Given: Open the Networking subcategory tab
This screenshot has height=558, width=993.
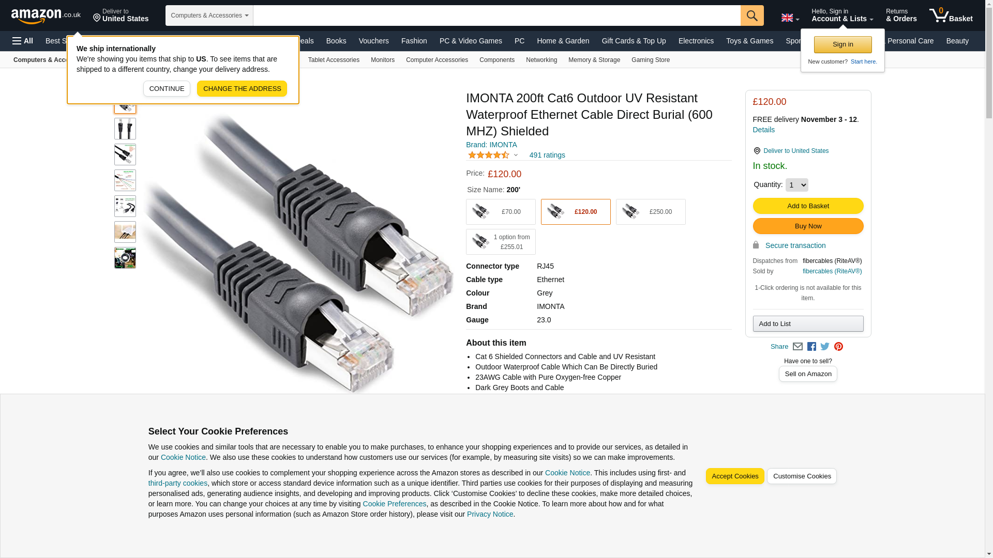Looking at the screenshot, I should click(x=541, y=60).
